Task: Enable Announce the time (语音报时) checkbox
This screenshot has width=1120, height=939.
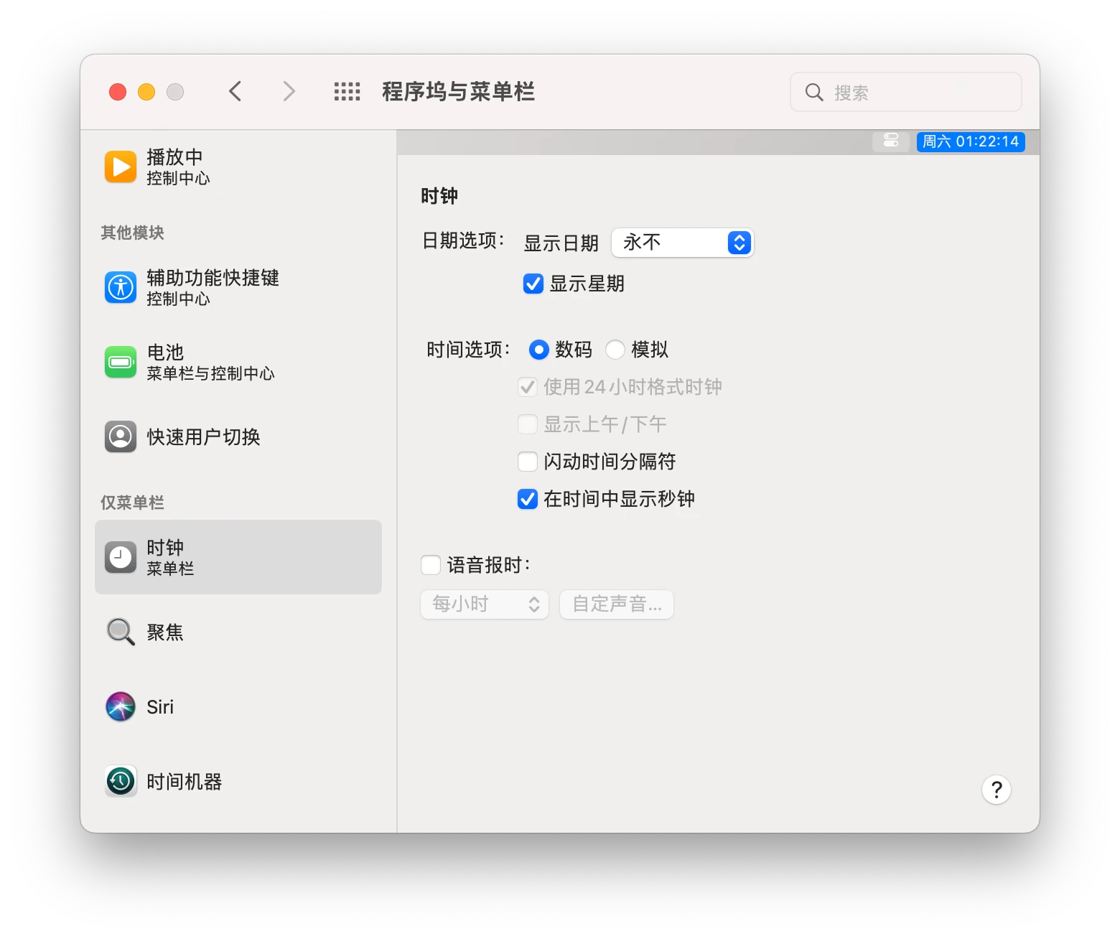Action: pos(431,565)
